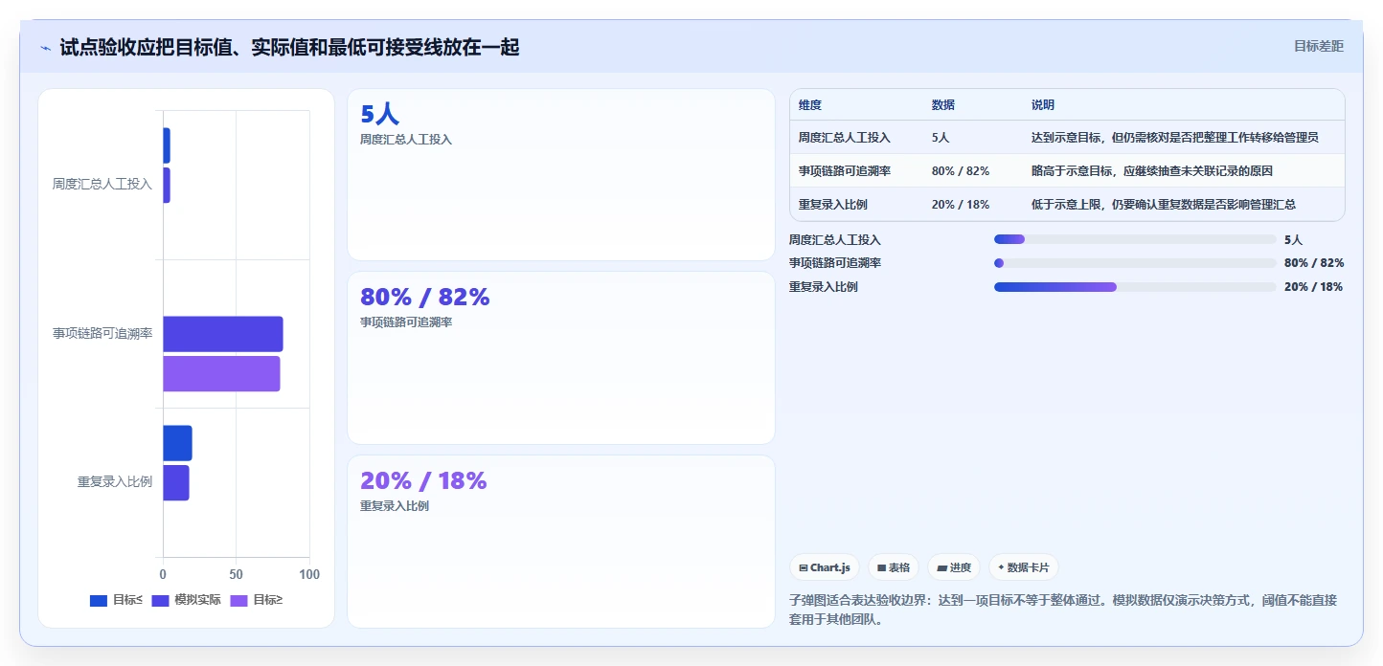This screenshot has height=666, width=1383.
Task: Click the 重复录入比例 progress row label
Action: click(824, 287)
